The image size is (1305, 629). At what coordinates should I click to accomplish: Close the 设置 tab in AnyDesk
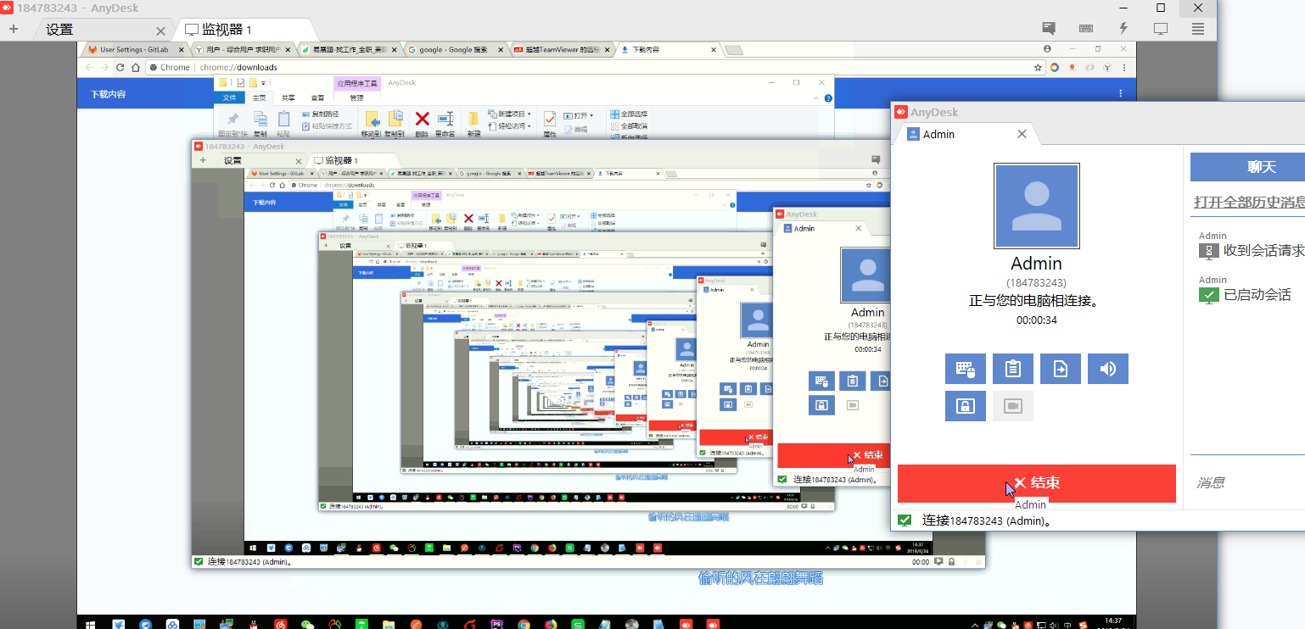(160, 31)
